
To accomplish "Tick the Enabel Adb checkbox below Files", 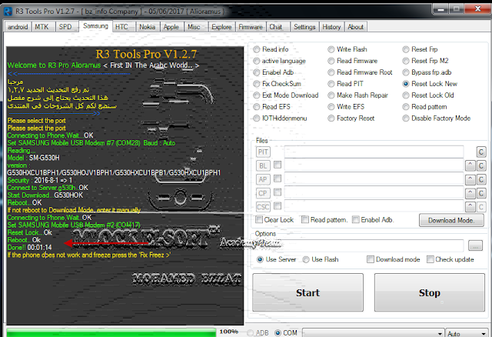I will (x=355, y=219).
